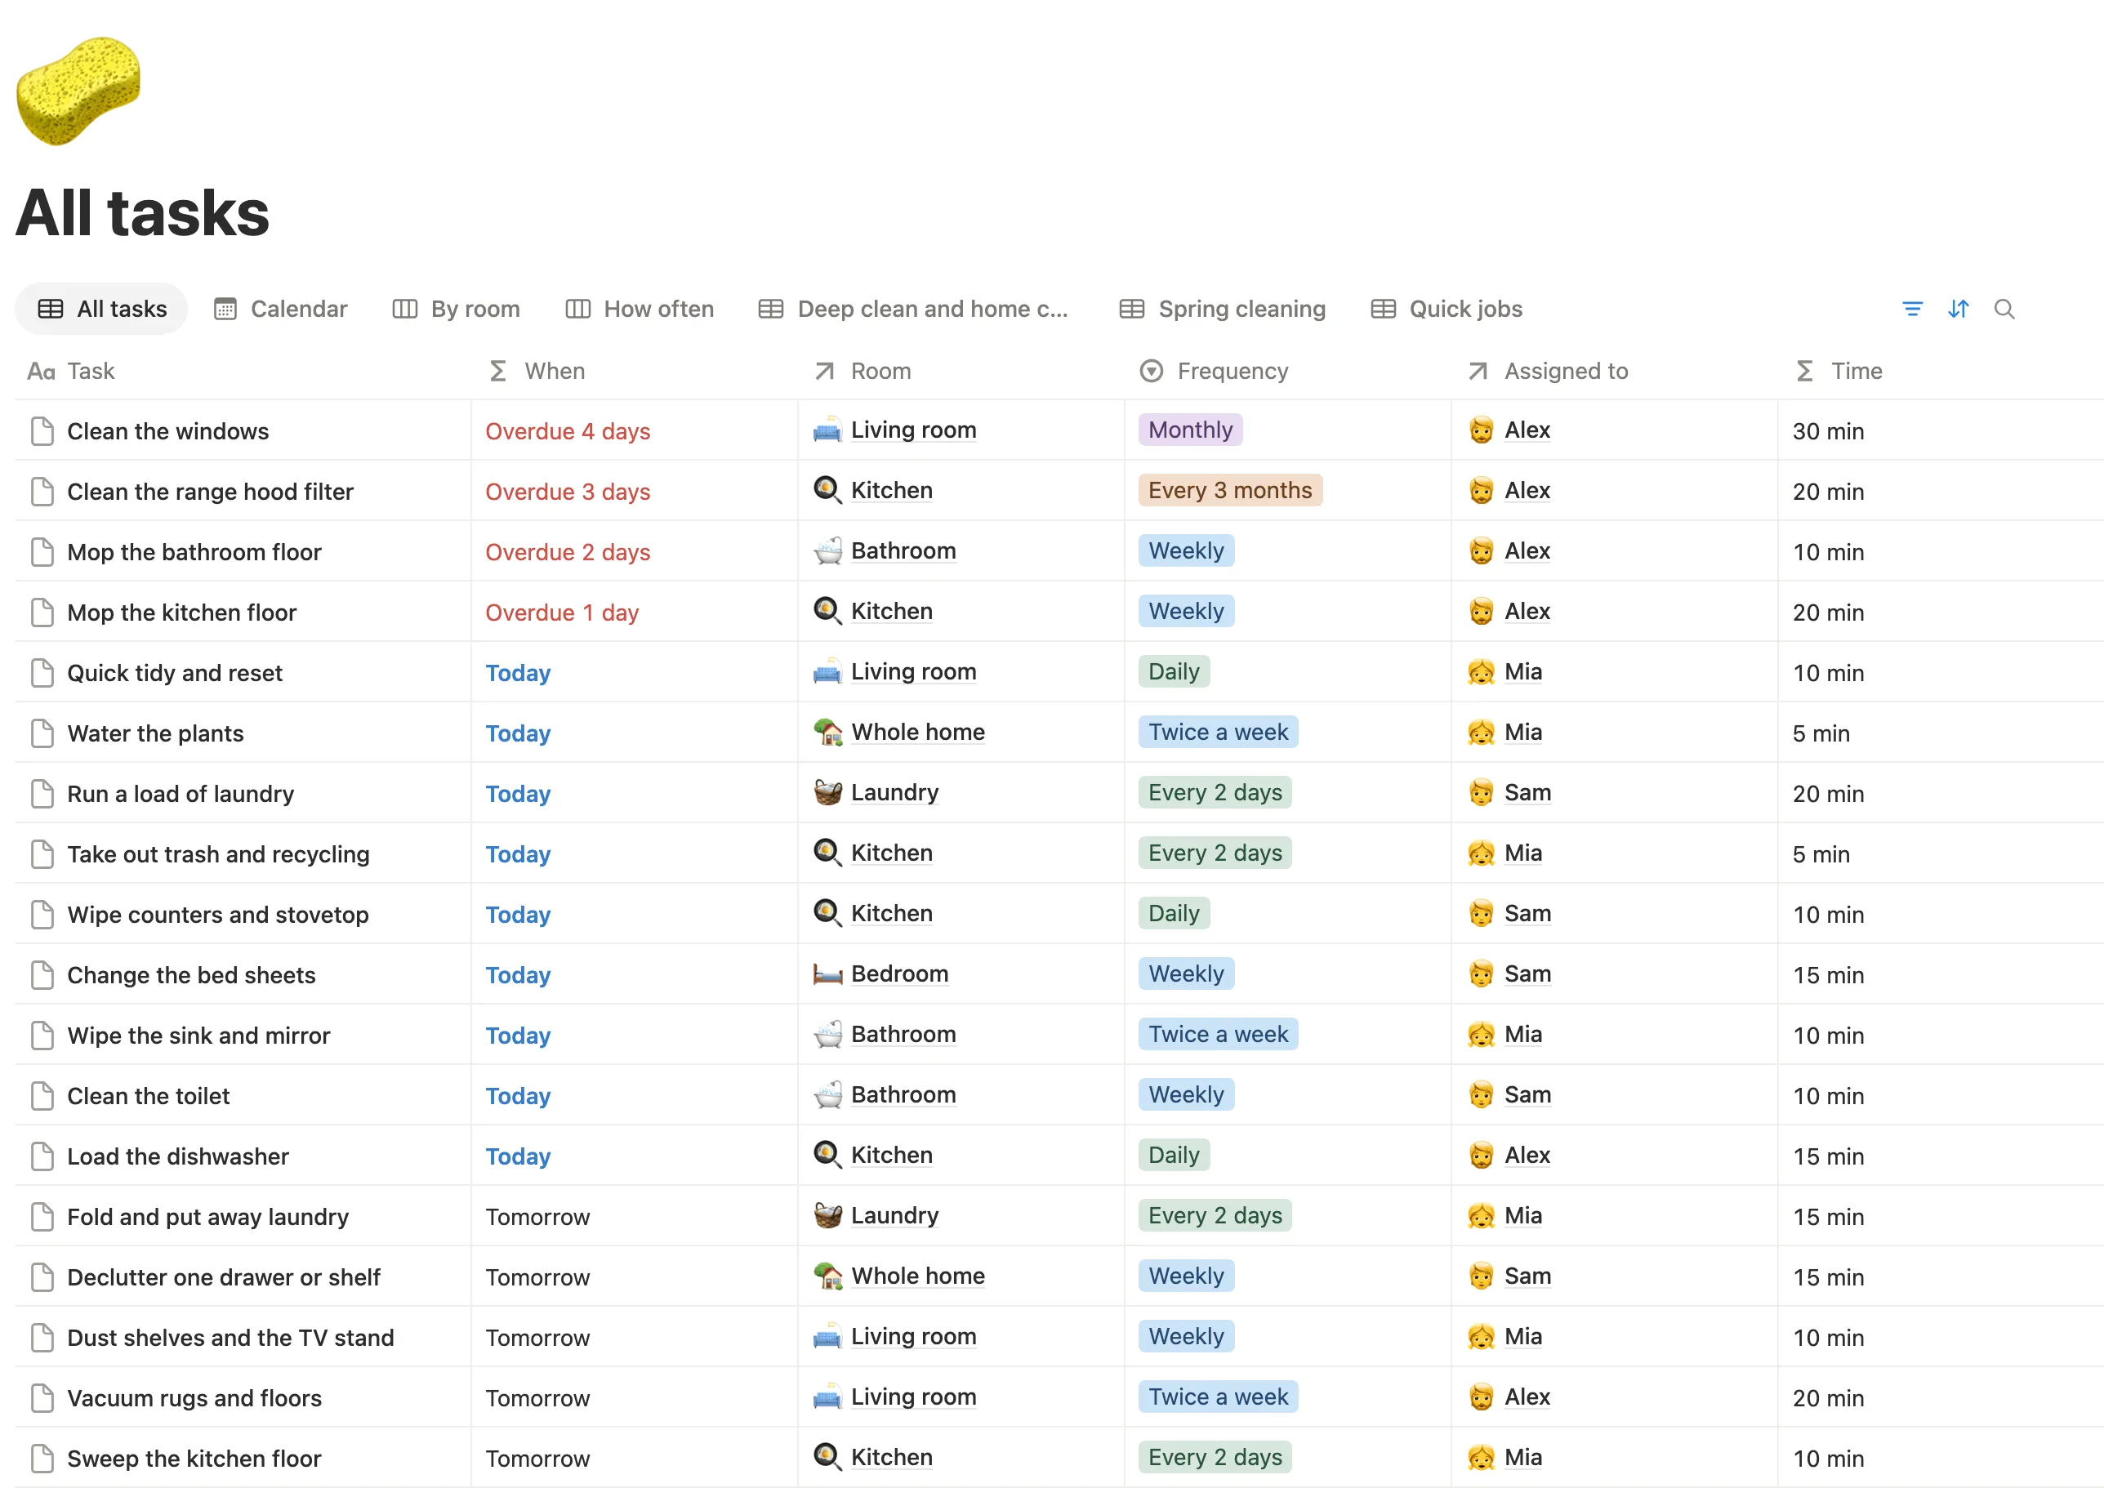Screen dimensions: 2104x1488
Task: Click couch icon in Clean the windows row
Action: 827,430
